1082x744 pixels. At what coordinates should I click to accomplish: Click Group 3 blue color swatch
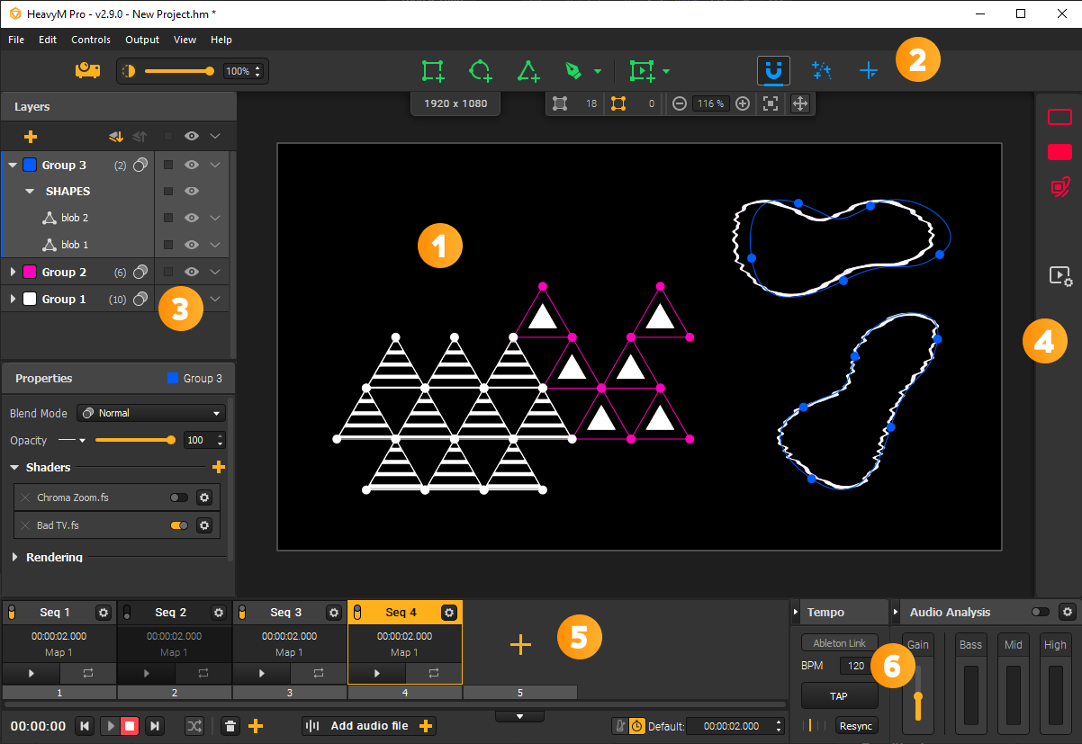point(30,165)
